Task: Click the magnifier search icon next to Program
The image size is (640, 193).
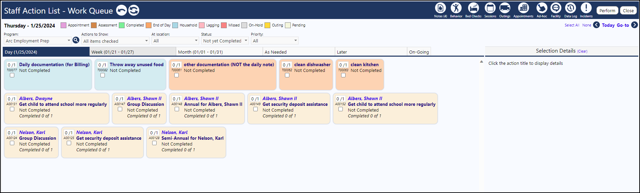Action: tap(76, 40)
